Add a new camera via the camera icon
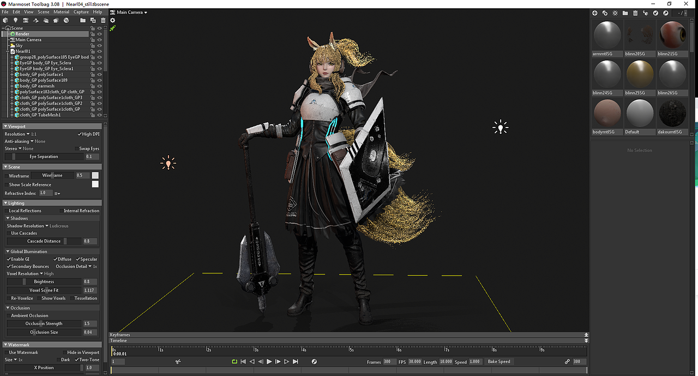698x376 pixels. [x=25, y=20]
